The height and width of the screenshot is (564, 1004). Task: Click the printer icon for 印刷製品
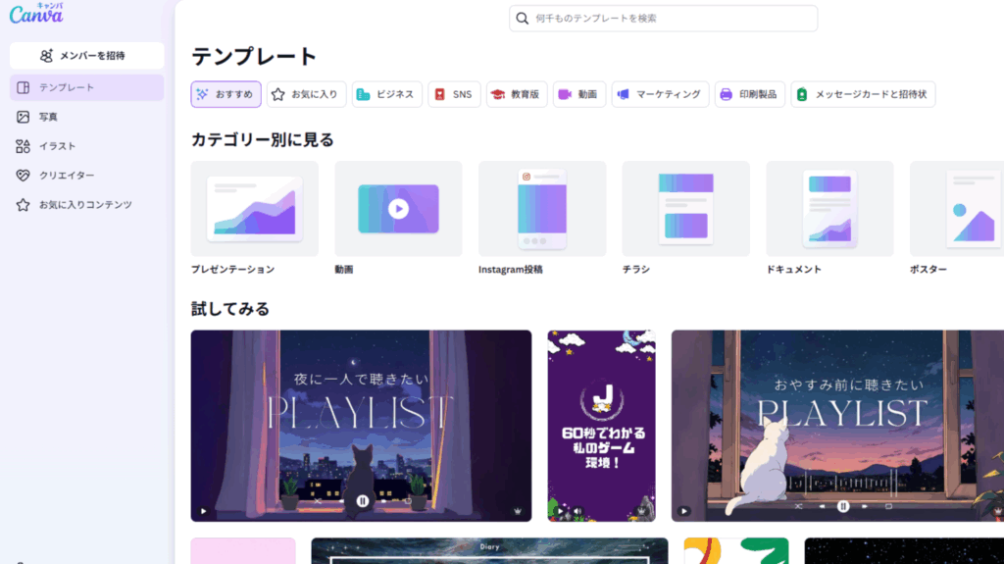[x=727, y=95]
